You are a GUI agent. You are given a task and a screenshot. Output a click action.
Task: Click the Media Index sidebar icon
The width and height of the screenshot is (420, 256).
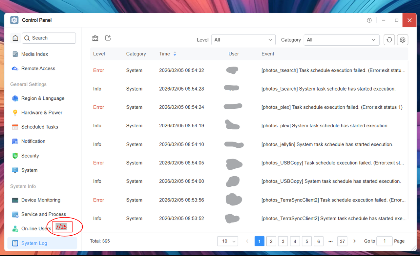tap(15, 54)
